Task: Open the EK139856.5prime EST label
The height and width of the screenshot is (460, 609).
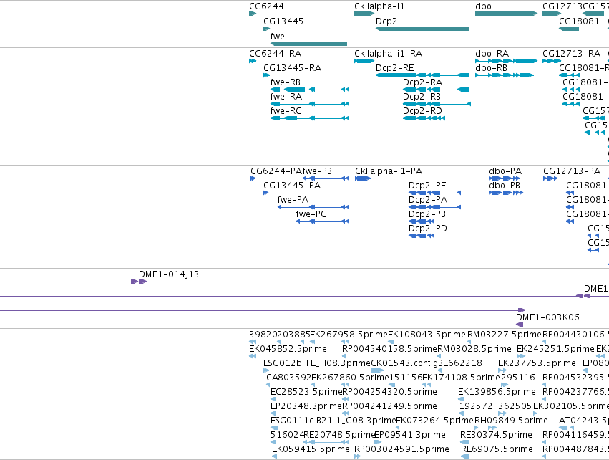Action: [497, 393]
